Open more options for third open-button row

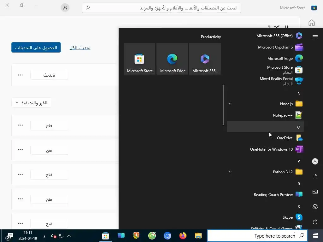(20, 174)
